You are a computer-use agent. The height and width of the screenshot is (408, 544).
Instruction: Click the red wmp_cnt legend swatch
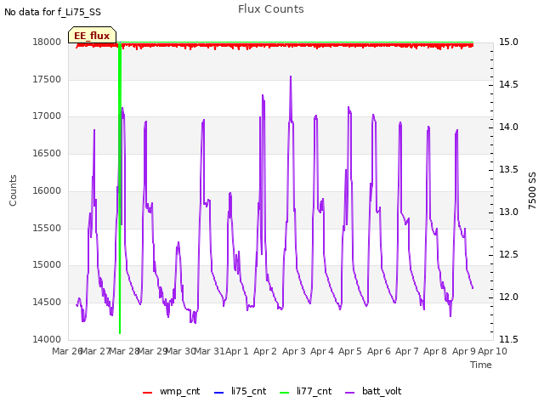[147, 393]
